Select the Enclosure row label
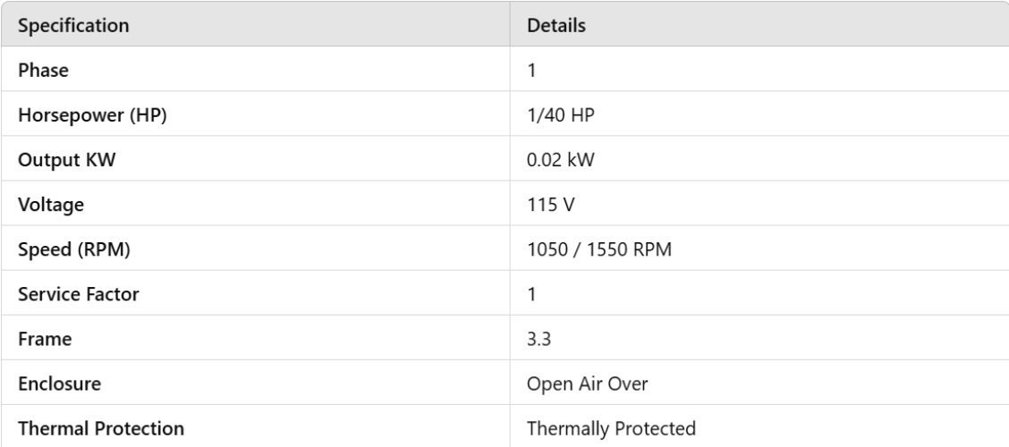 [58, 384]
